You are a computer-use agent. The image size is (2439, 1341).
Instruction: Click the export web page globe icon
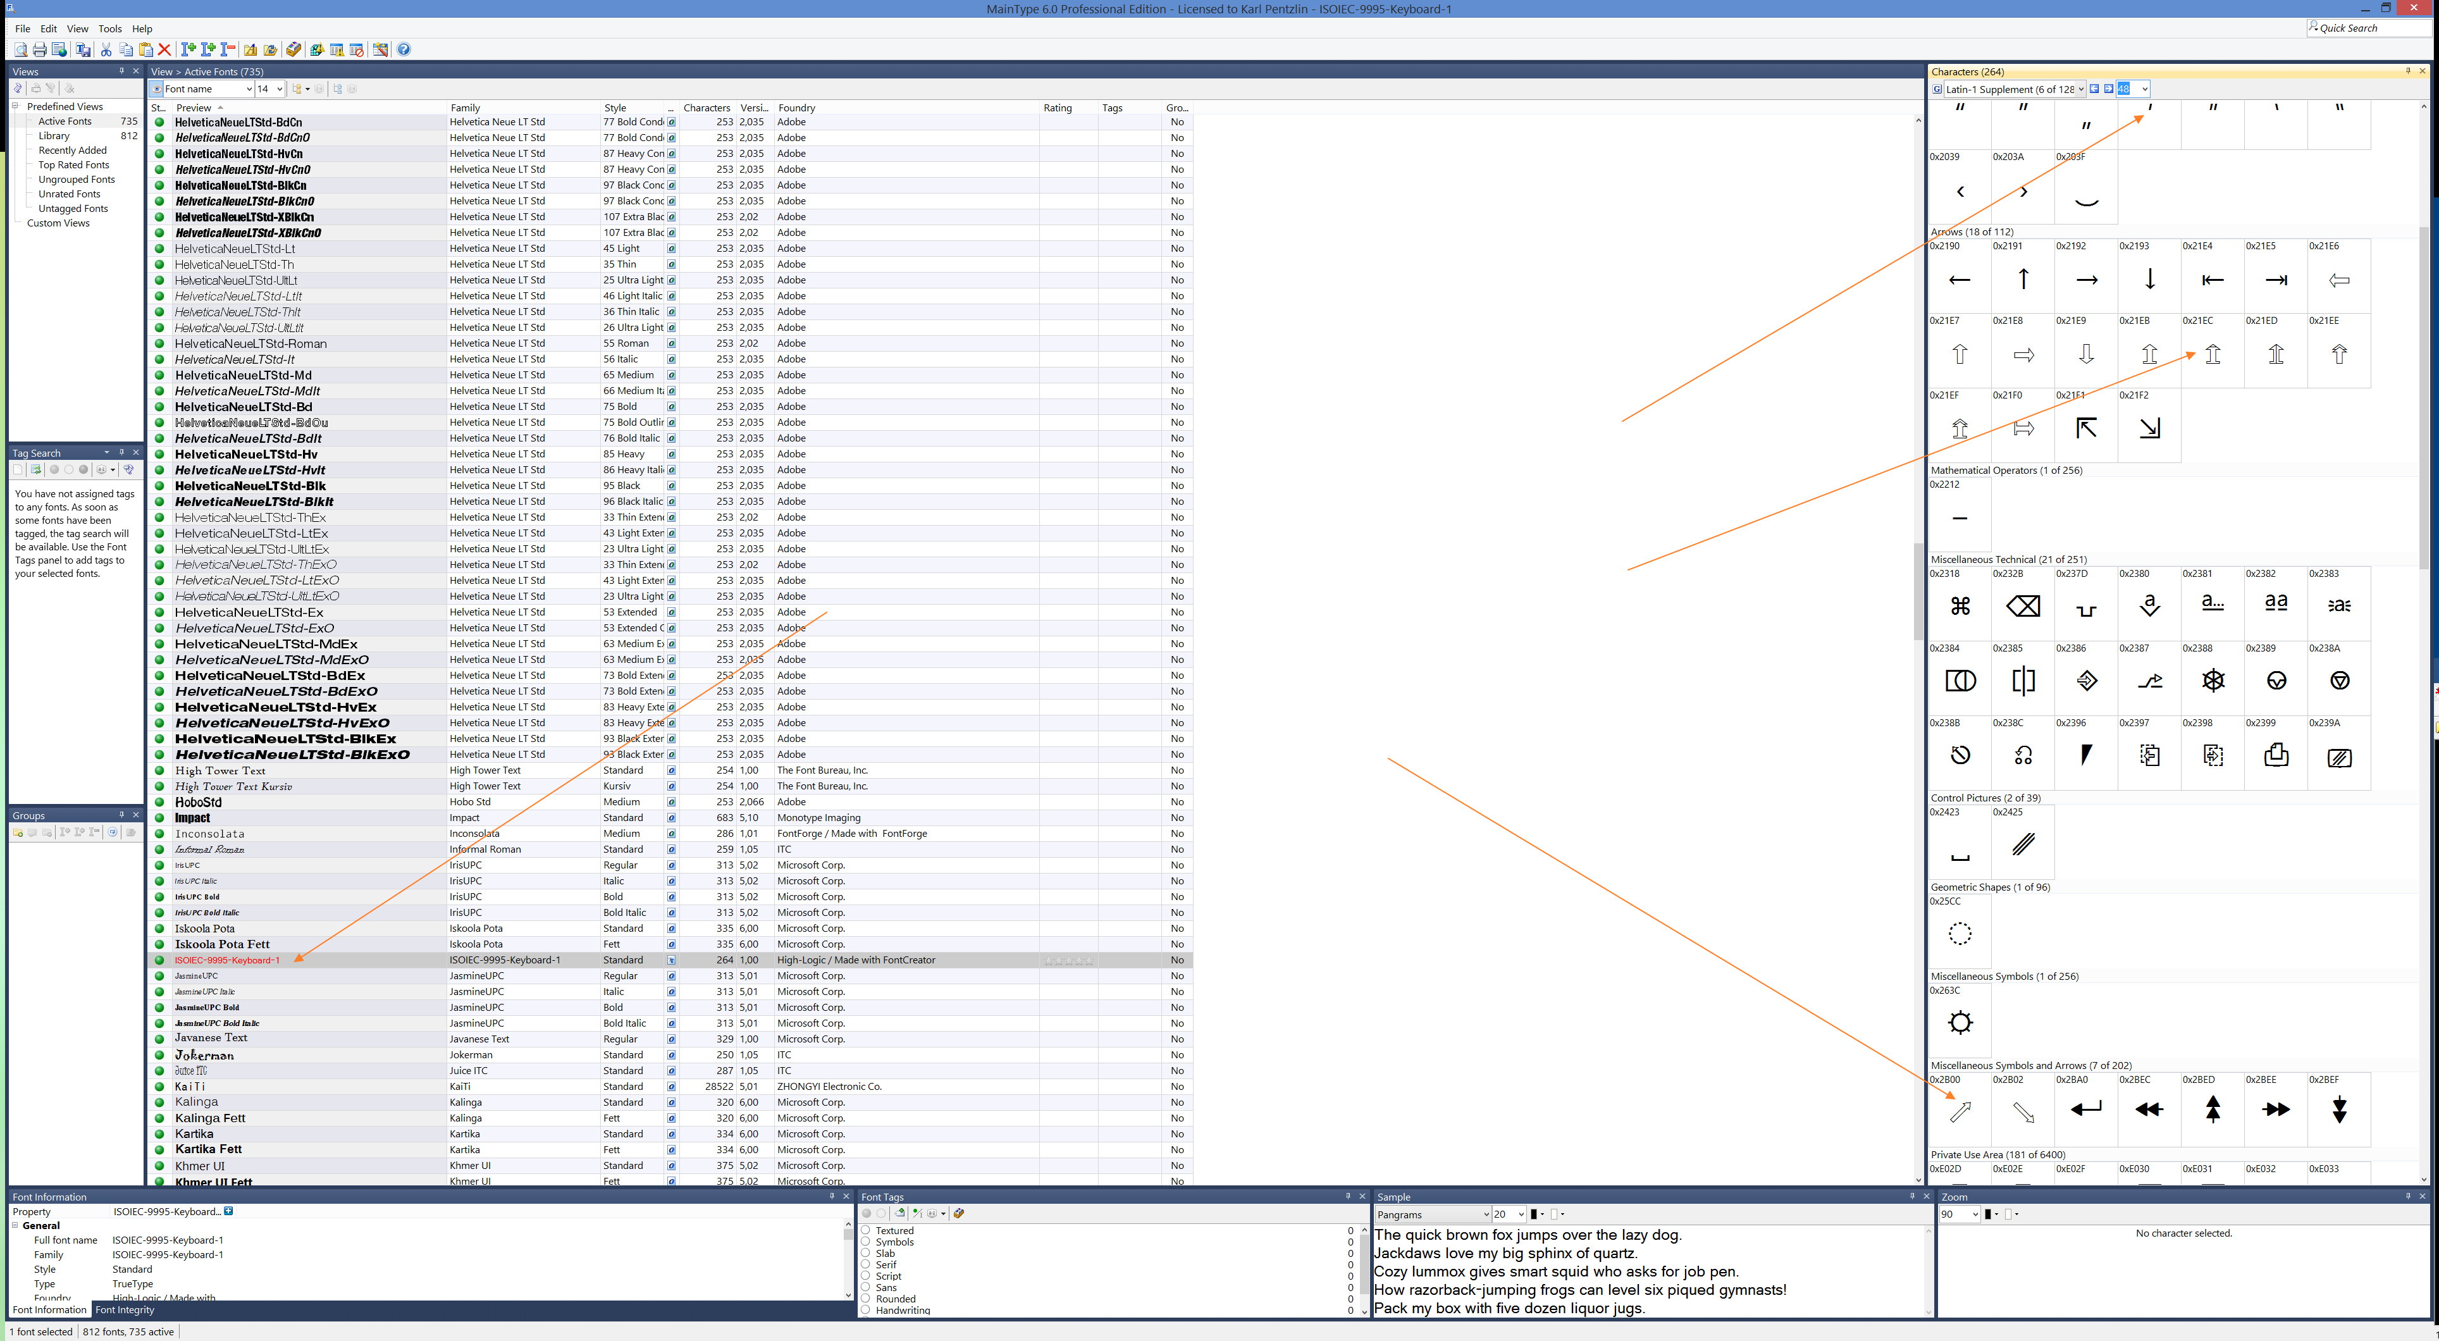59,49
